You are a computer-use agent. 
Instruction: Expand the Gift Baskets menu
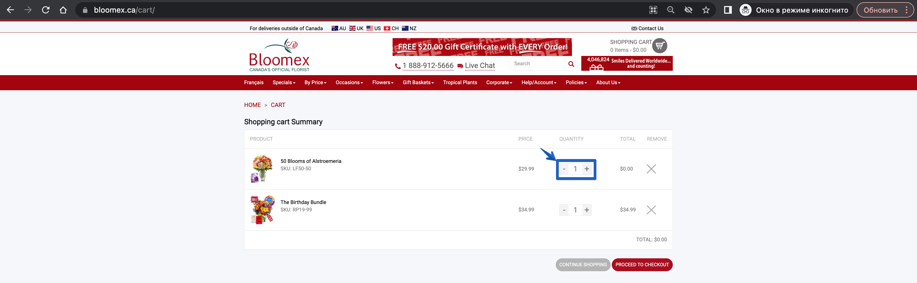[x=418, y=83]
